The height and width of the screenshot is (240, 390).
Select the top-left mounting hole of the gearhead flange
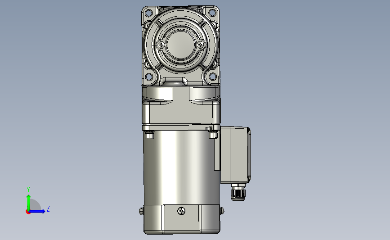tap(149, 13)
